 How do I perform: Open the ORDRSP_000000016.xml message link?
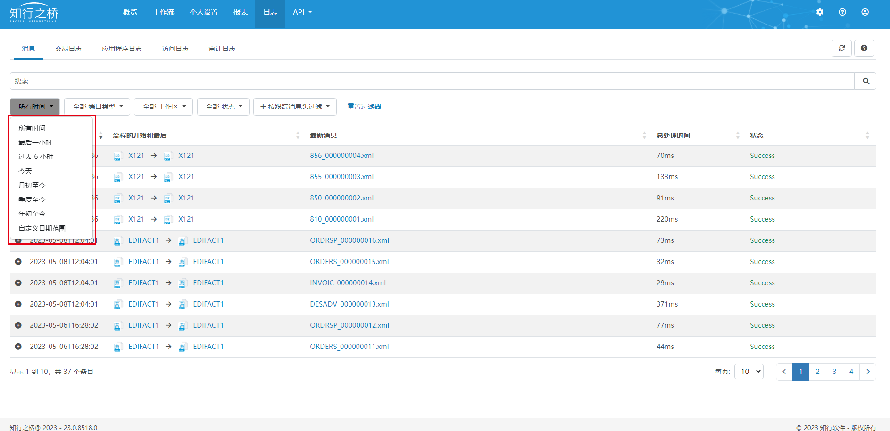point(349,240)
